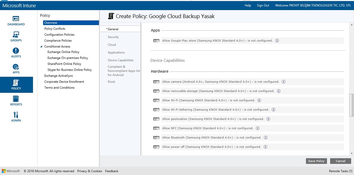Jump to the Kiosk section
Viewport: 354px width, 175px height.
click(112, 82)
